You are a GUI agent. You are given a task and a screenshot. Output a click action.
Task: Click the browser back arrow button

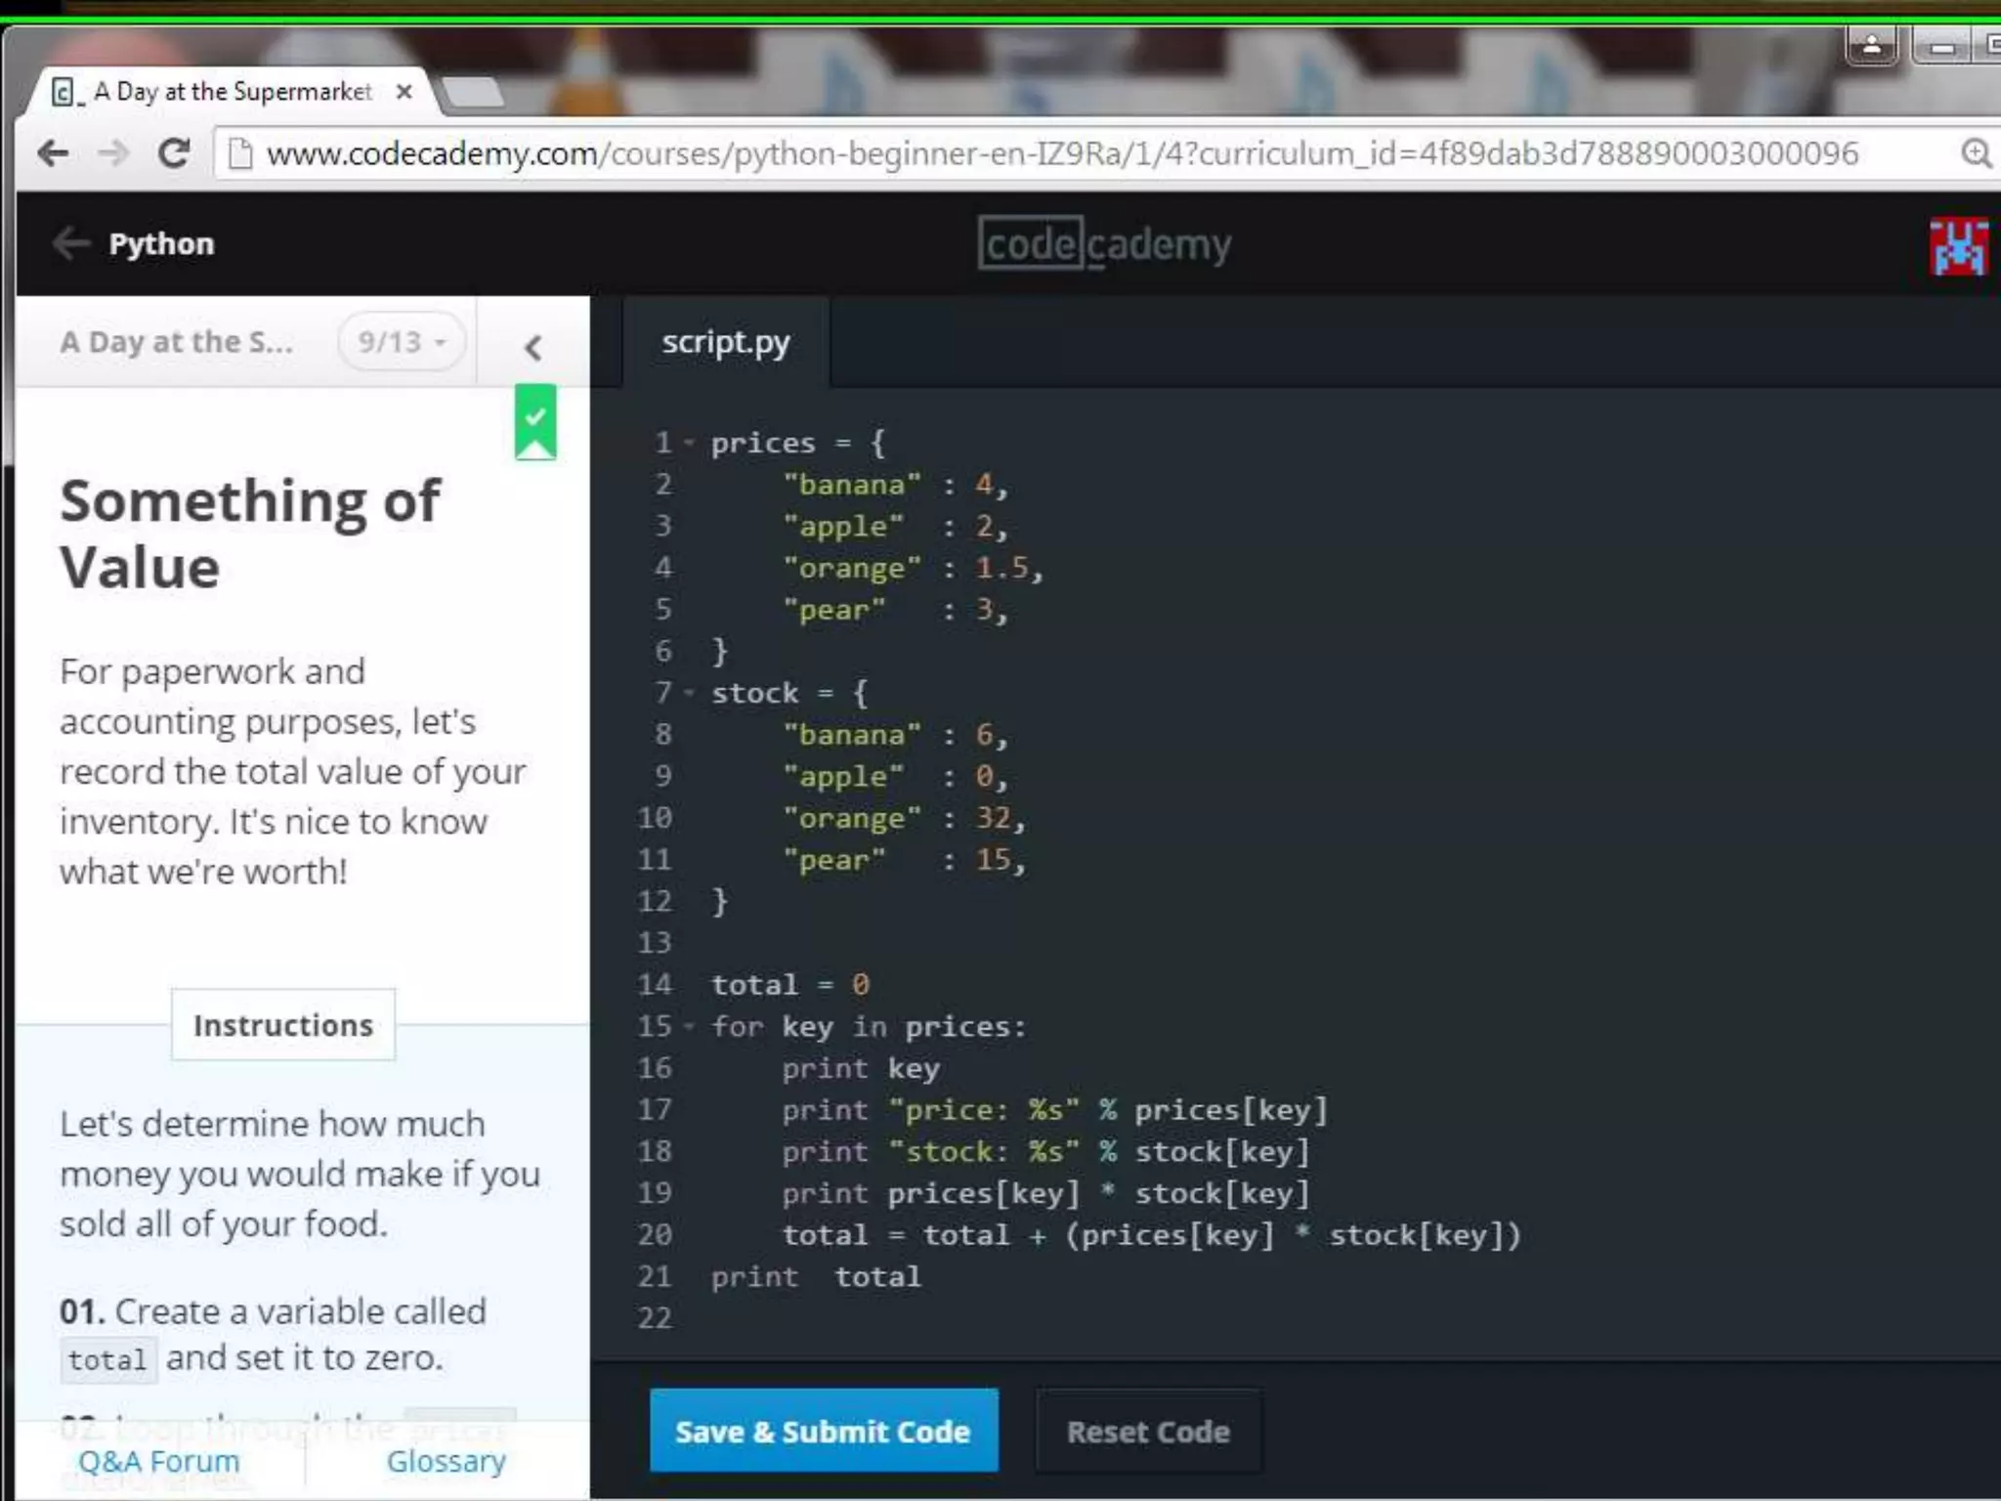[53, 153]
